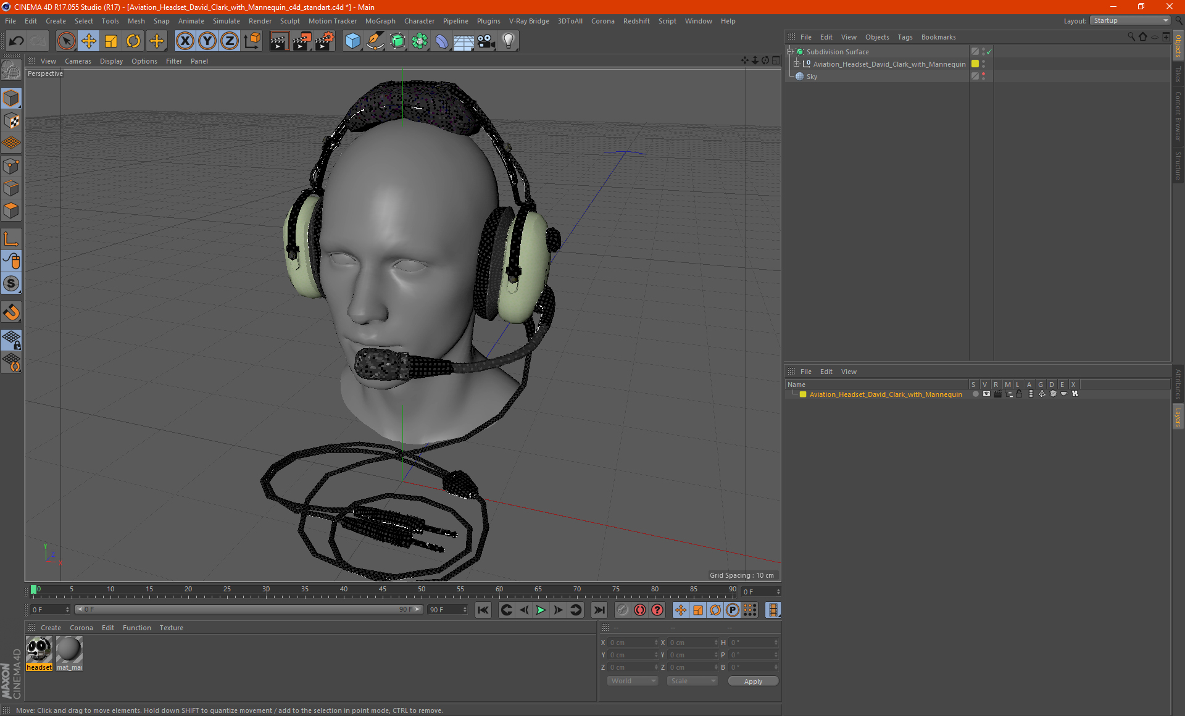Toggle the Enable Snap icon

pos(11,312)
